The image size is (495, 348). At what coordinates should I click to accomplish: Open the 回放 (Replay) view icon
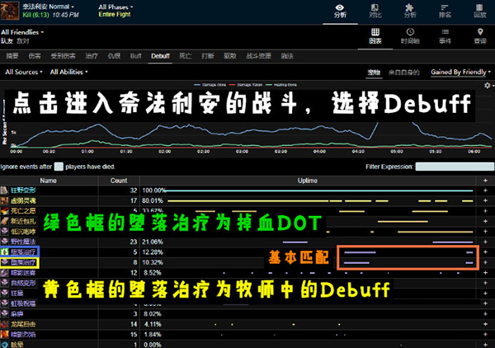click(x=479, y=9)
